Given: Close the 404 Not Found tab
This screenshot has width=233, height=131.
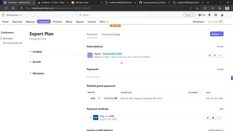Looking at the screenshot, I should click(101, 3).
